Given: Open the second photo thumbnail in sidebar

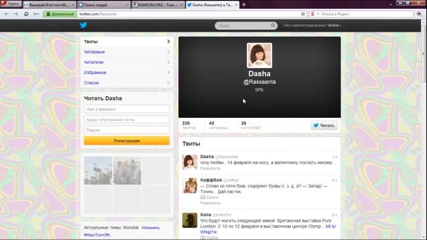Looking at the screenshot, I should pos(127,171).
